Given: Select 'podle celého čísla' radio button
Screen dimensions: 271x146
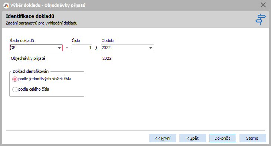Looking at the screenshot, I should click(15, 90).
